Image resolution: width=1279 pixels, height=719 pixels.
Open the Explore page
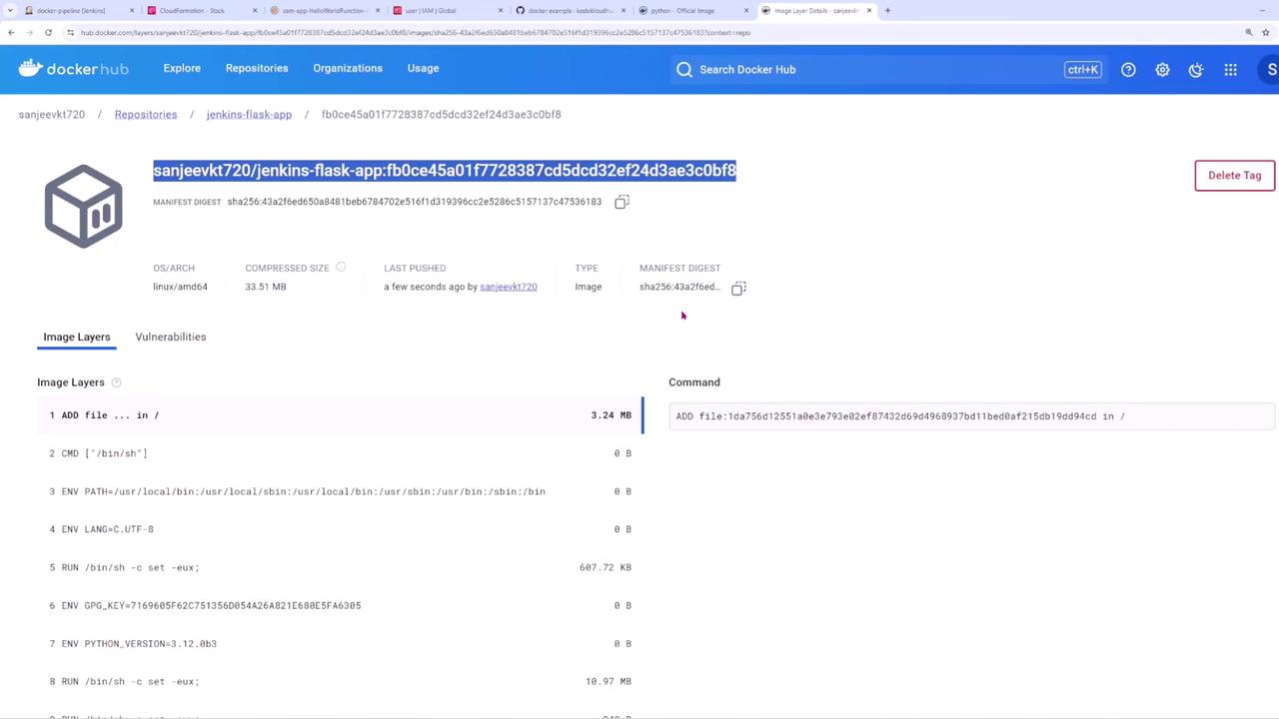point(182,68)
